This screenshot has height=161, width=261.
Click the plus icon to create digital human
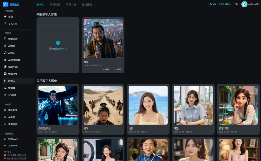[x=58, y=43]
